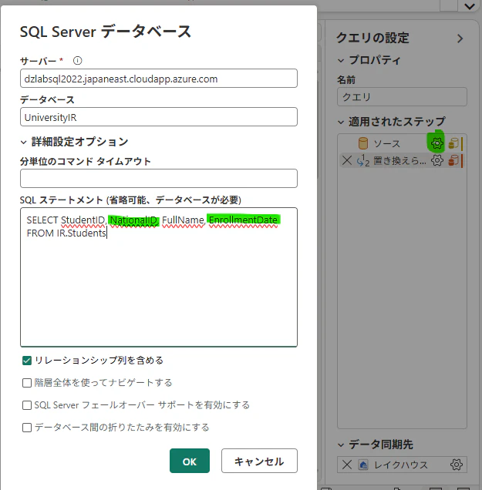Click the クエリの設定 pane heading
This screenshot has width=482, height=490.
(372, 38)
